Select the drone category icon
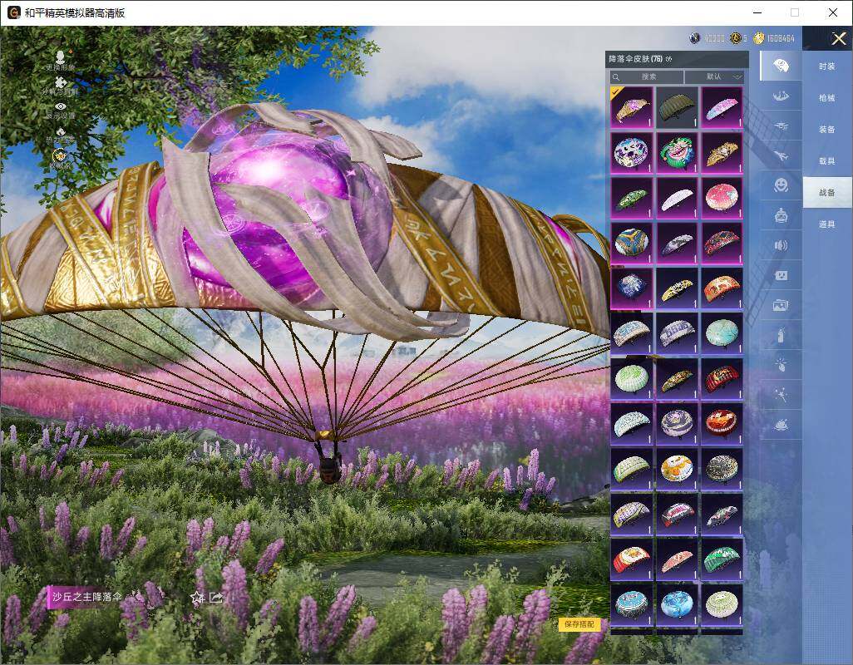Screen dimensions: 853x665 pos(781,126)
